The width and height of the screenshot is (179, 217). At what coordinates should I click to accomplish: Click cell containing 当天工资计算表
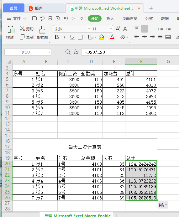[85, 147]
